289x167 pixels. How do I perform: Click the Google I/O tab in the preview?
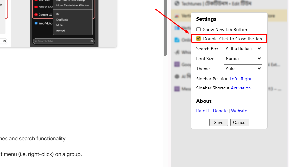[43, 15]
